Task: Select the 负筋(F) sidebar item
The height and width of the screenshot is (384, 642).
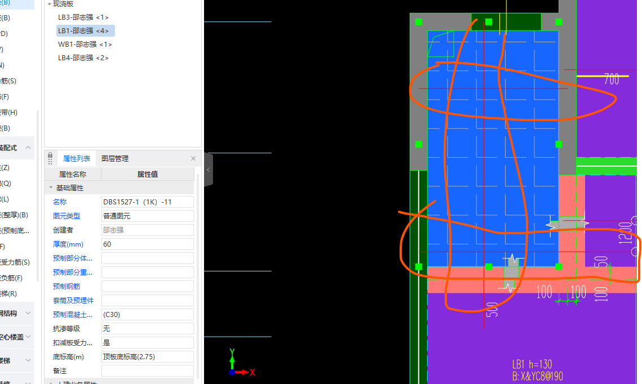Action: tap(11, 278)
